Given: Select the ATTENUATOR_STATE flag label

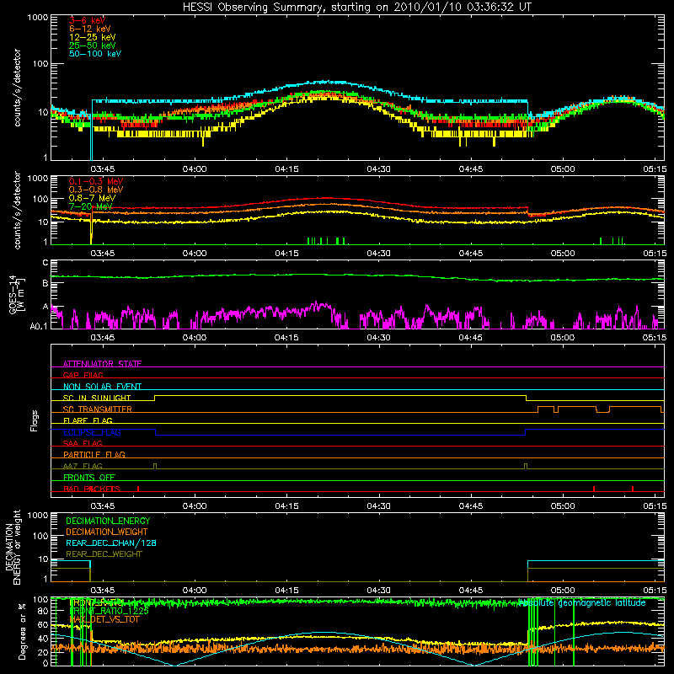Looking at the screenshot, I should [102, 364].
